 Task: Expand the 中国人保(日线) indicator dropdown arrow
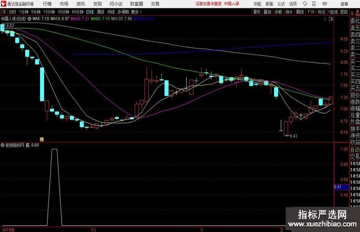coord(29,19)
